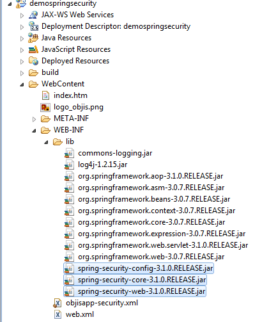Select Deployed Resources label

coord(75,61)
